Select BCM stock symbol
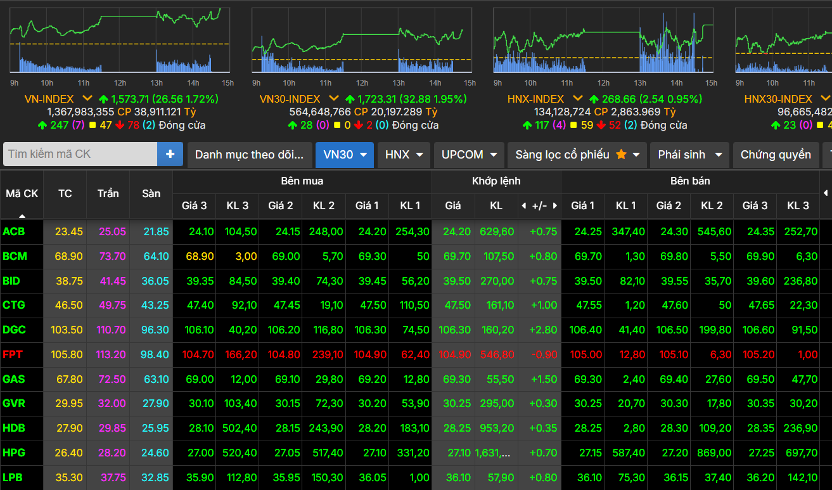 14,256
